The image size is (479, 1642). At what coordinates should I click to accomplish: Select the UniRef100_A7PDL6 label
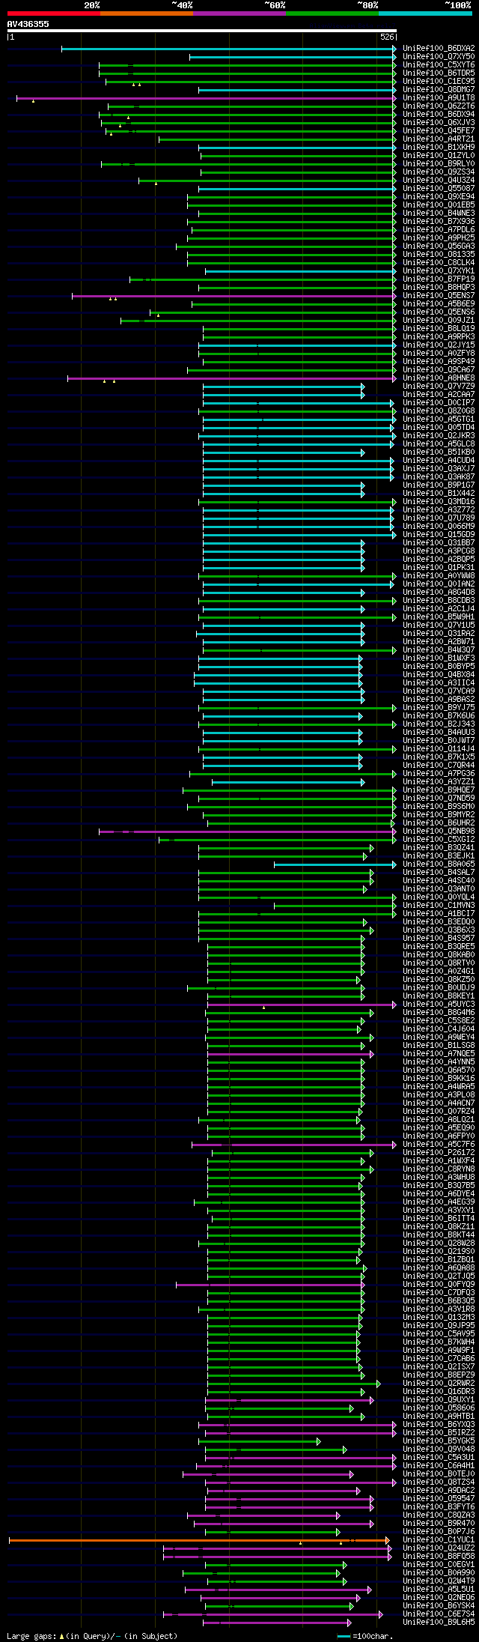pos(439,230)
